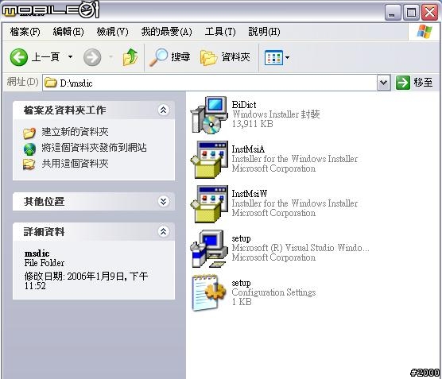442x379 pixels.
Task: Expand the address bar dropdown list
Action: click(384, 83)
